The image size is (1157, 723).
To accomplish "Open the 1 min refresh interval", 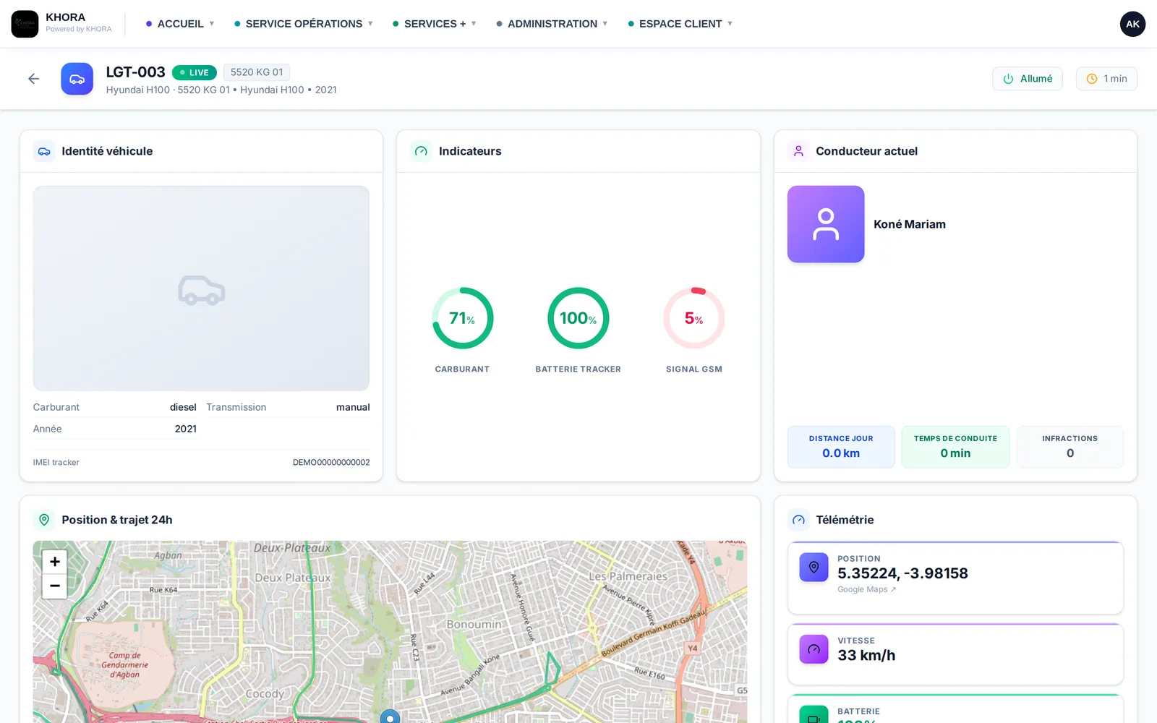I will pyautogui.click(x=1106, y=79).
